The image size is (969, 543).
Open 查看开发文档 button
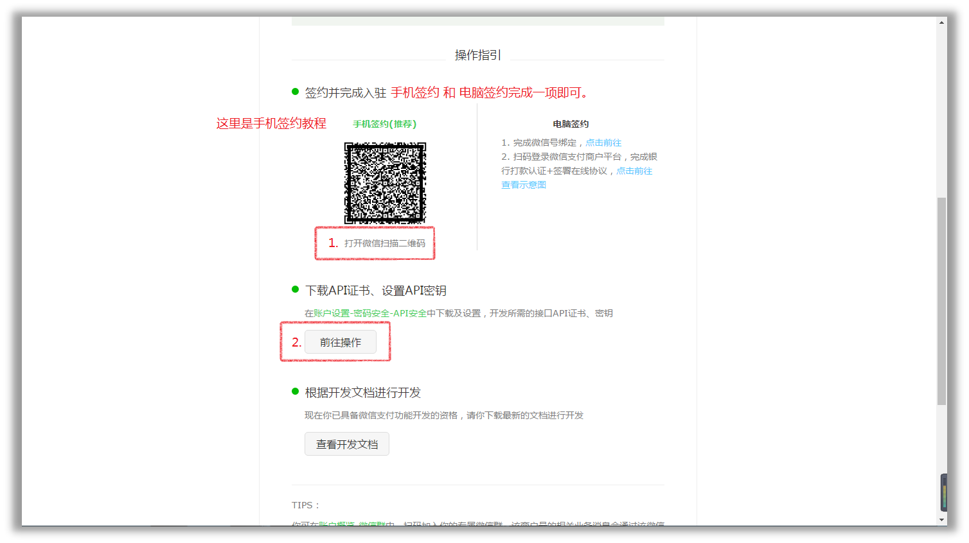coord(347,444)
